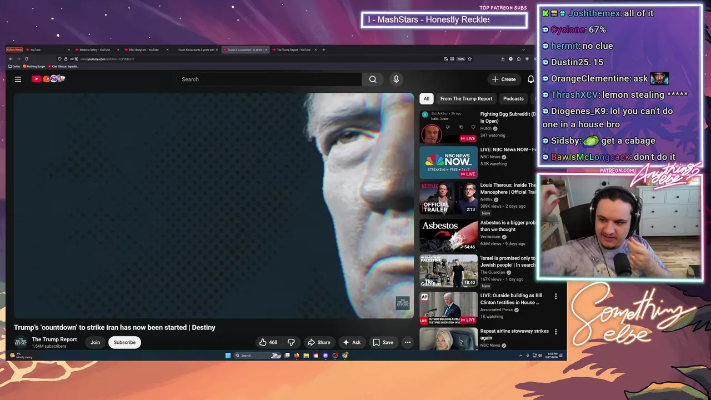The image size is (711, 400).
Task: Open the OBS icon in the taskbar
Action: point(335,356)
